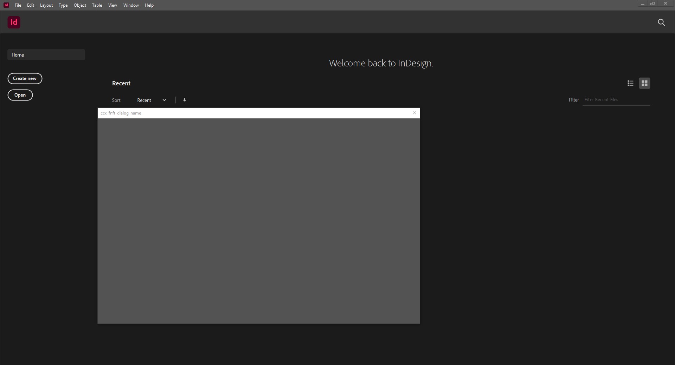Open the Layout menu
Viewport: 675px width, 365px height.
pos(46,5)
